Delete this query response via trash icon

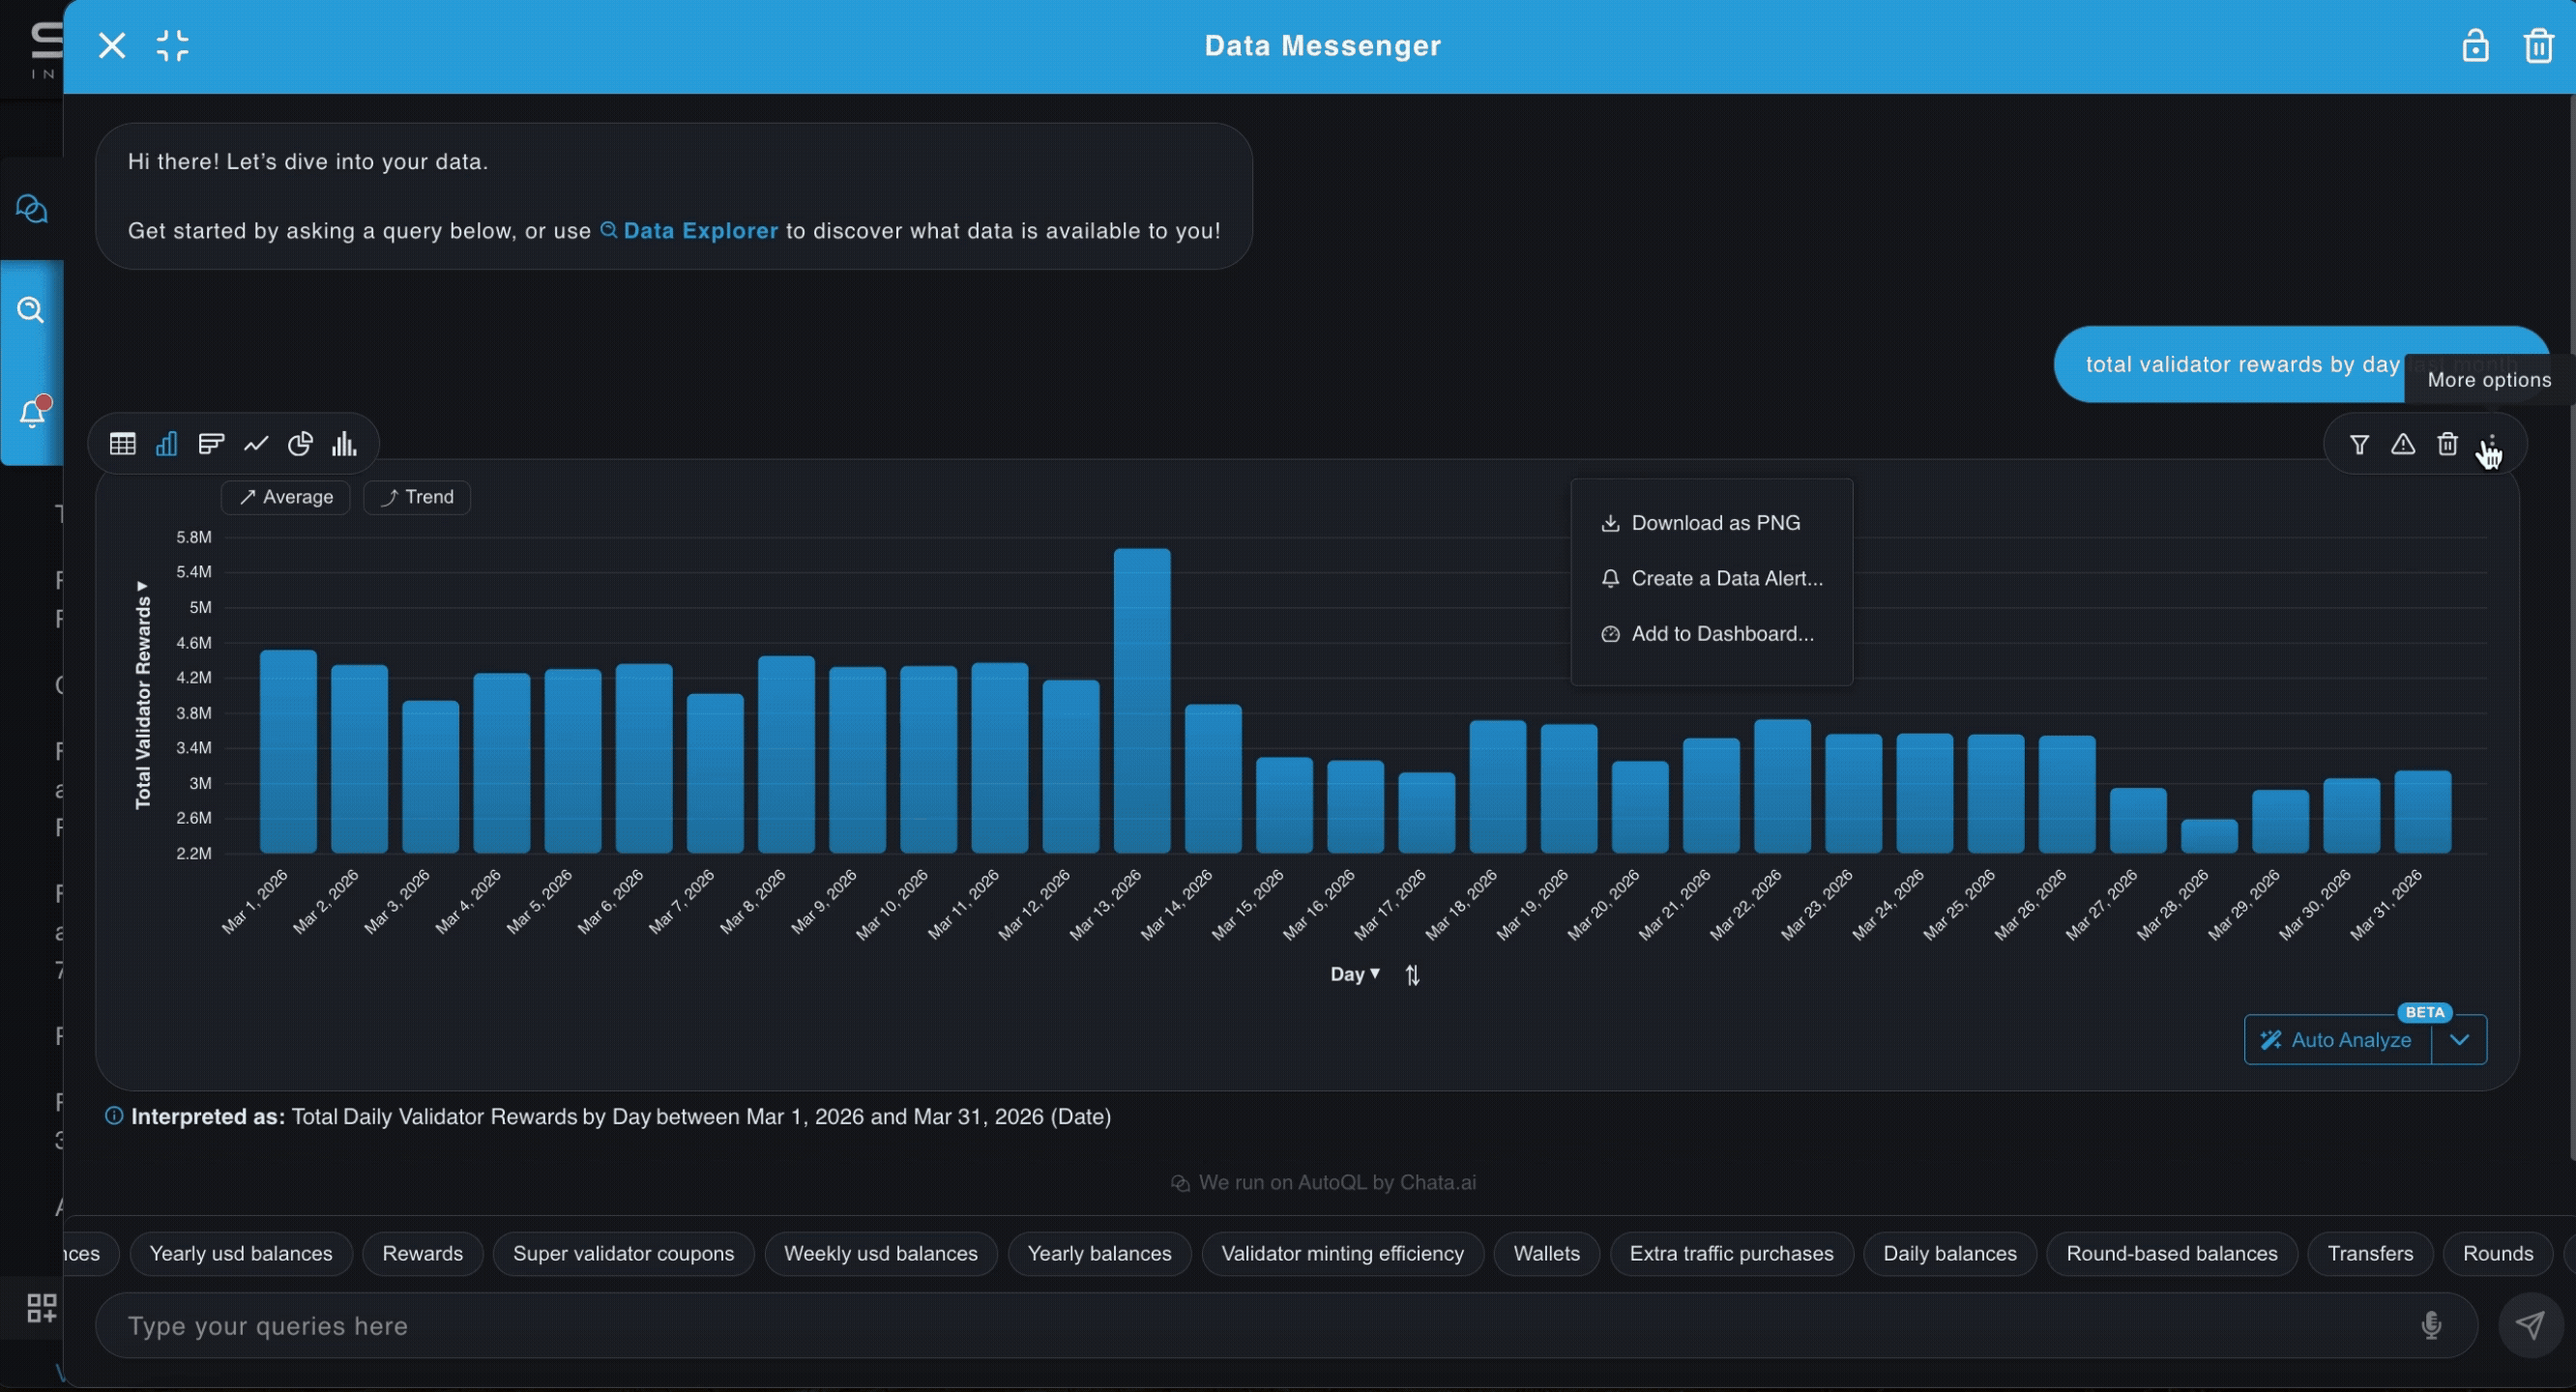coord(2448,444)
